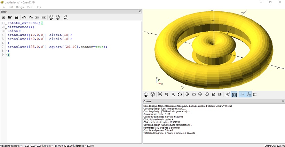Screen dimensions: 285x147
Task: Switch to the Left view cube icon
Action: pos(207,95)
